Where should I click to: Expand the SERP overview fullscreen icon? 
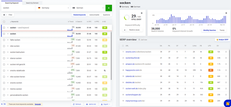[x=123, y=46]
